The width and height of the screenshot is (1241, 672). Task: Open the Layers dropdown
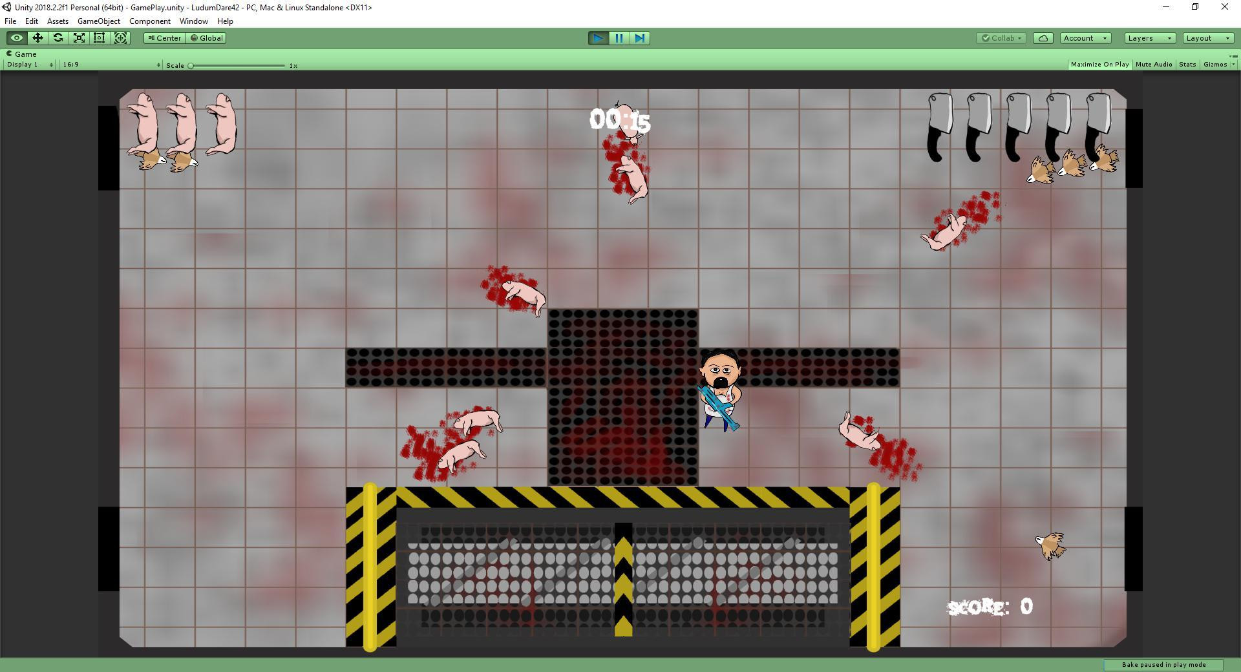tap(1149, 38)
